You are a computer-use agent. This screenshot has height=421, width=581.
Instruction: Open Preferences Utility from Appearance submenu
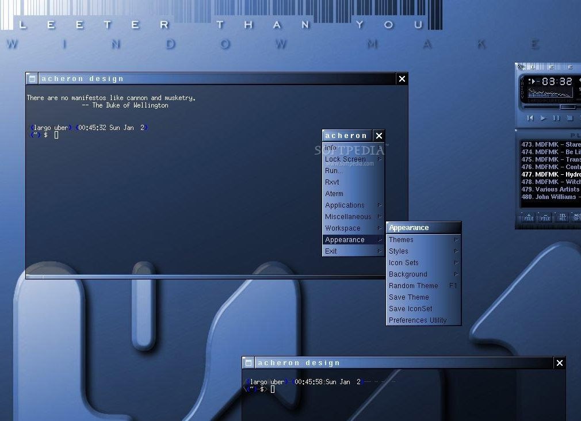(x=423, y=320)
